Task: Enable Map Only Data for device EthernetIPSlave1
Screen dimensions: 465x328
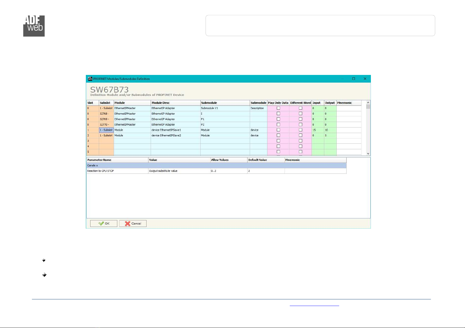Action: click(x=278, y=130)
